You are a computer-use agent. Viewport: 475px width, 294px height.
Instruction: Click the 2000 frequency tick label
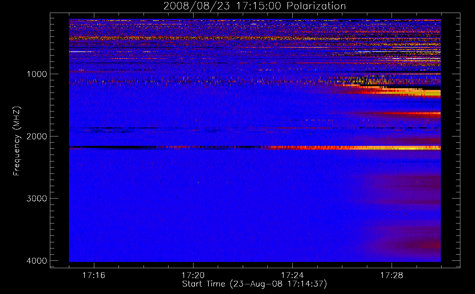tap(37, 136)
